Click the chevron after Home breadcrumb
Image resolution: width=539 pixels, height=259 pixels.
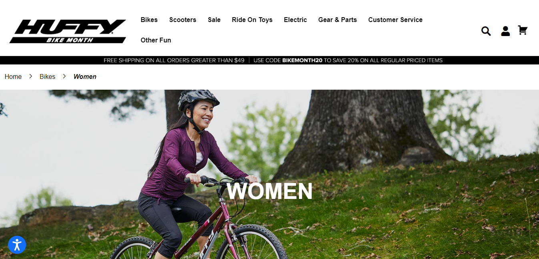click(31, 76)
